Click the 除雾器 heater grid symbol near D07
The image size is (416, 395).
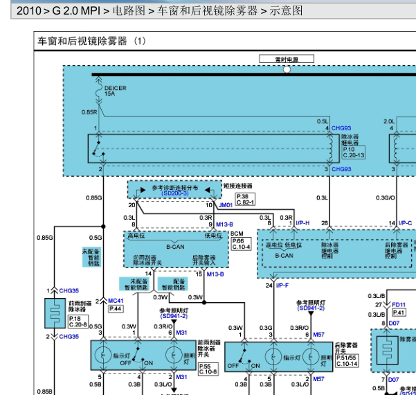(x=387, y=350)
